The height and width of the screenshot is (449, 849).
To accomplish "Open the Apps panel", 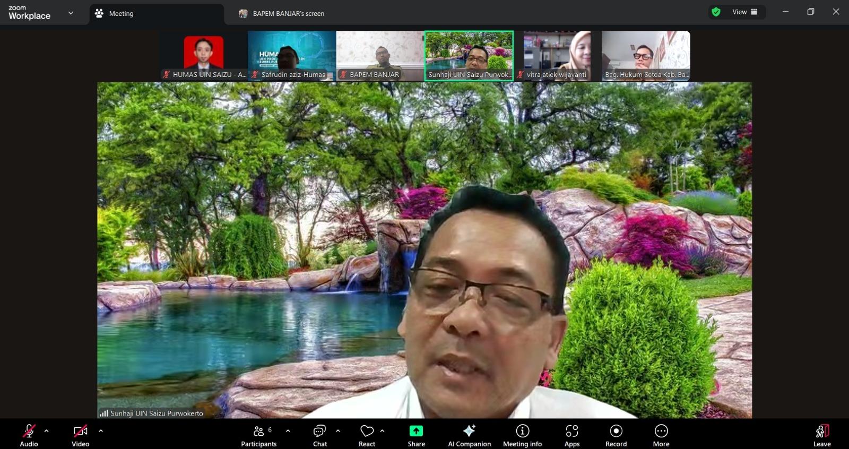I will tap(571, 435).
